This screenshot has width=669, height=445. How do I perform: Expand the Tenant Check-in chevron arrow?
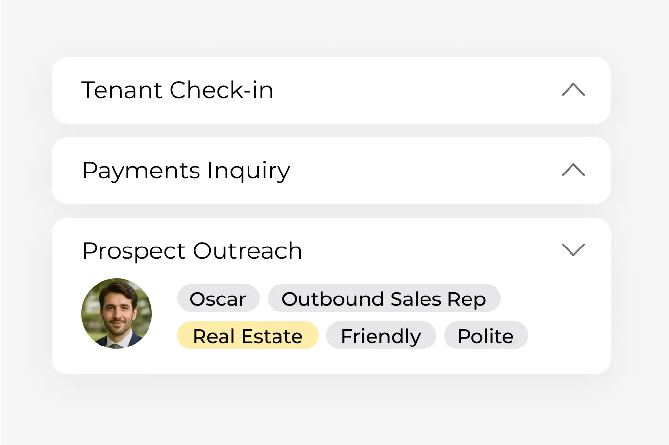(x=573, y=90)
